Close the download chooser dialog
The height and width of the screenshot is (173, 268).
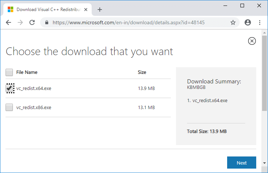252,41
